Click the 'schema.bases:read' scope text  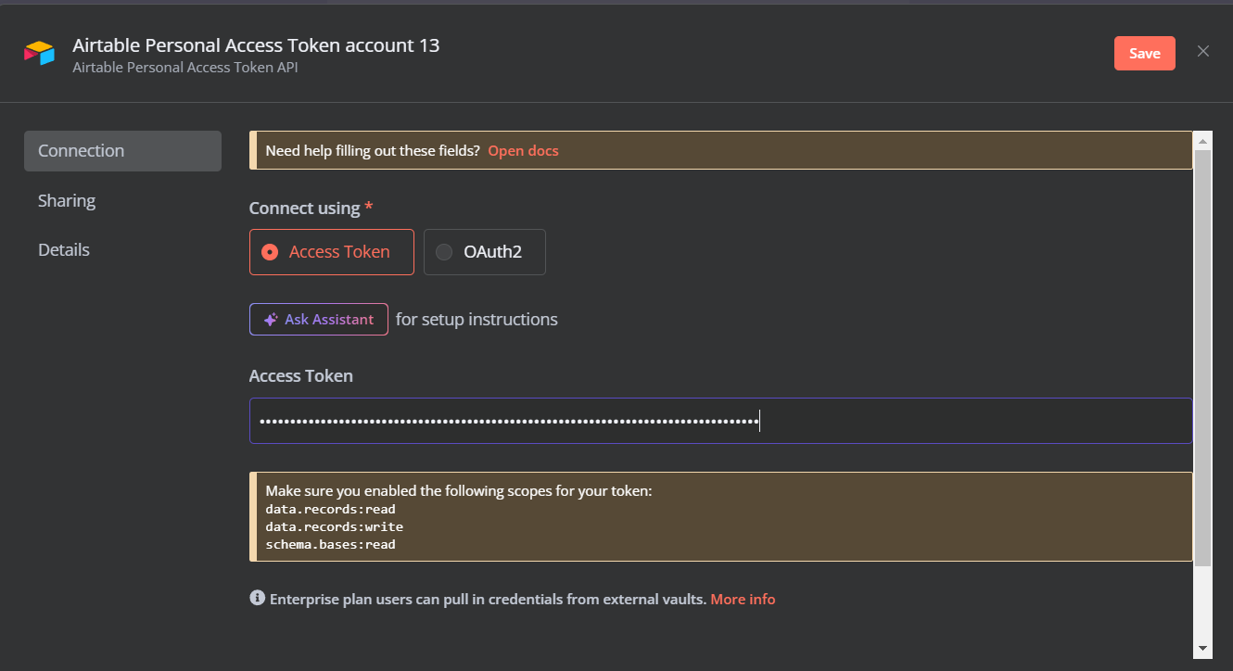[x=330, y=544]
